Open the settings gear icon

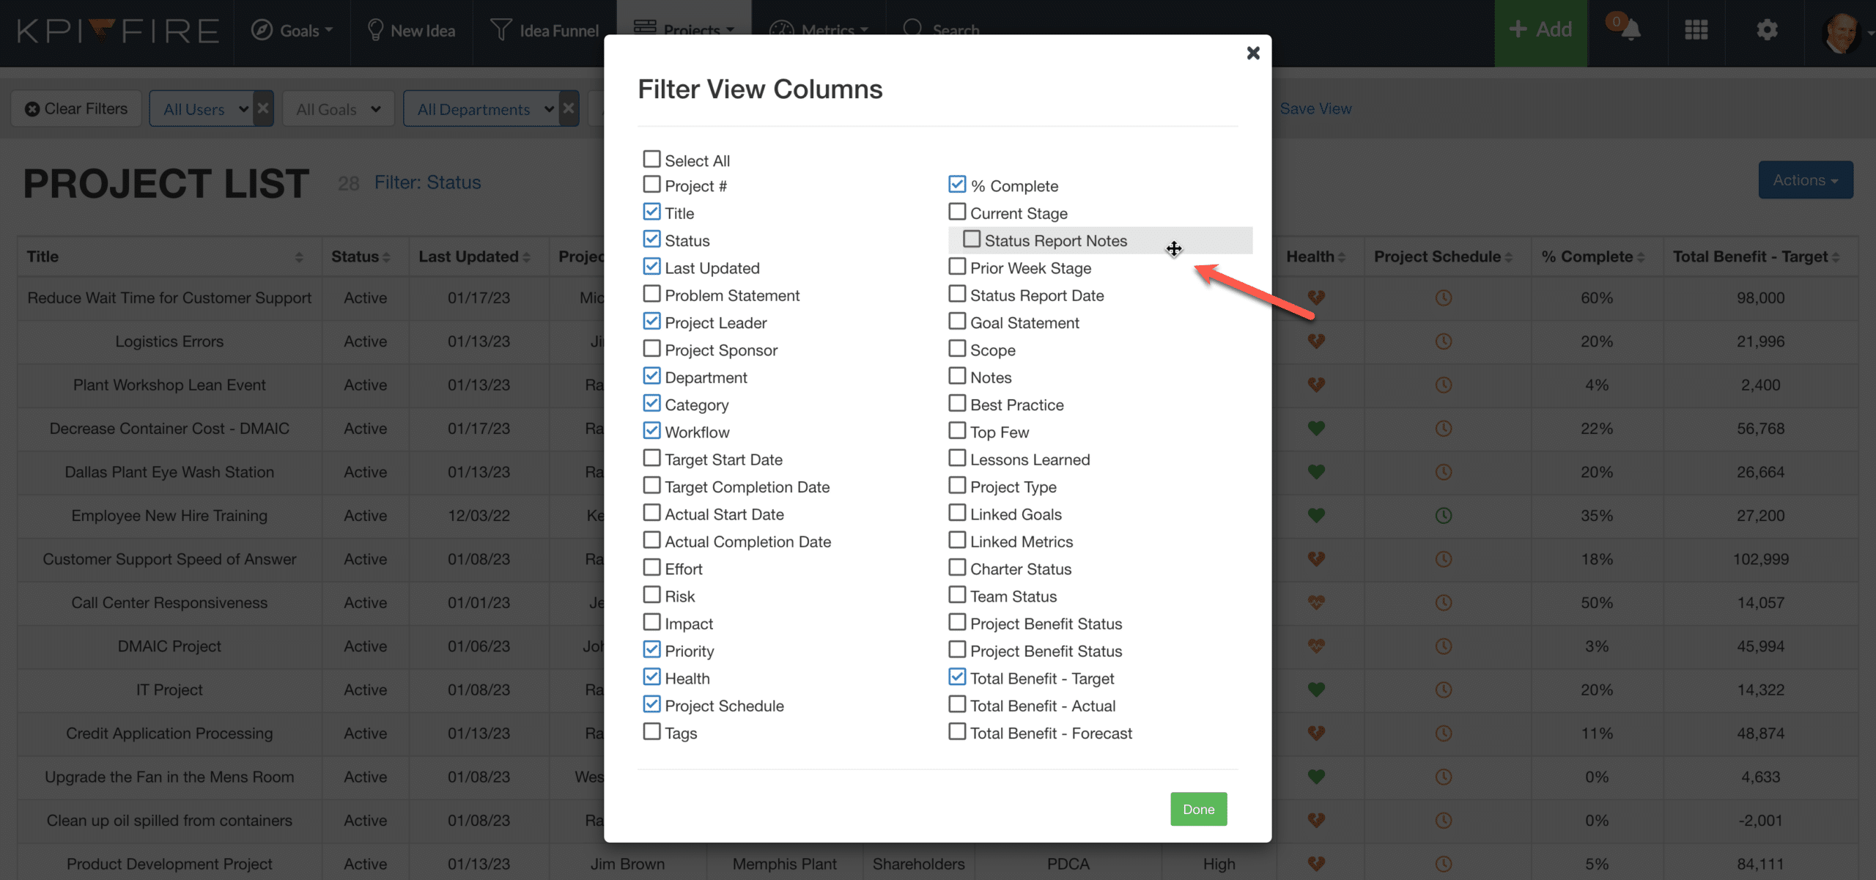(1767, 30)
